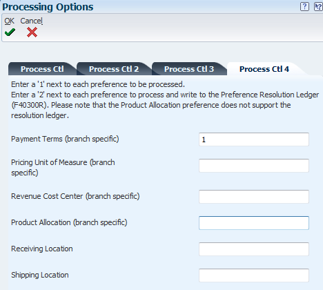Click the Revenue Cost Center input field

tap(254, 197)
